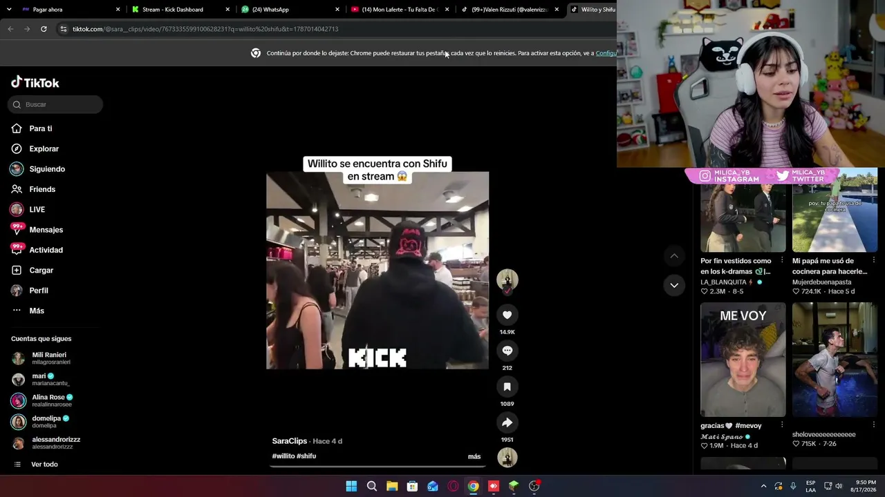Open the 'Mi papá me usó de cocinera' thumbnail
The image size is (885, 497).
coord(835,211)
